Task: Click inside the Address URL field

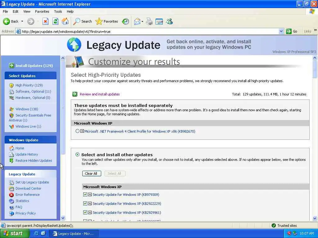Action: tap(150, 31)
